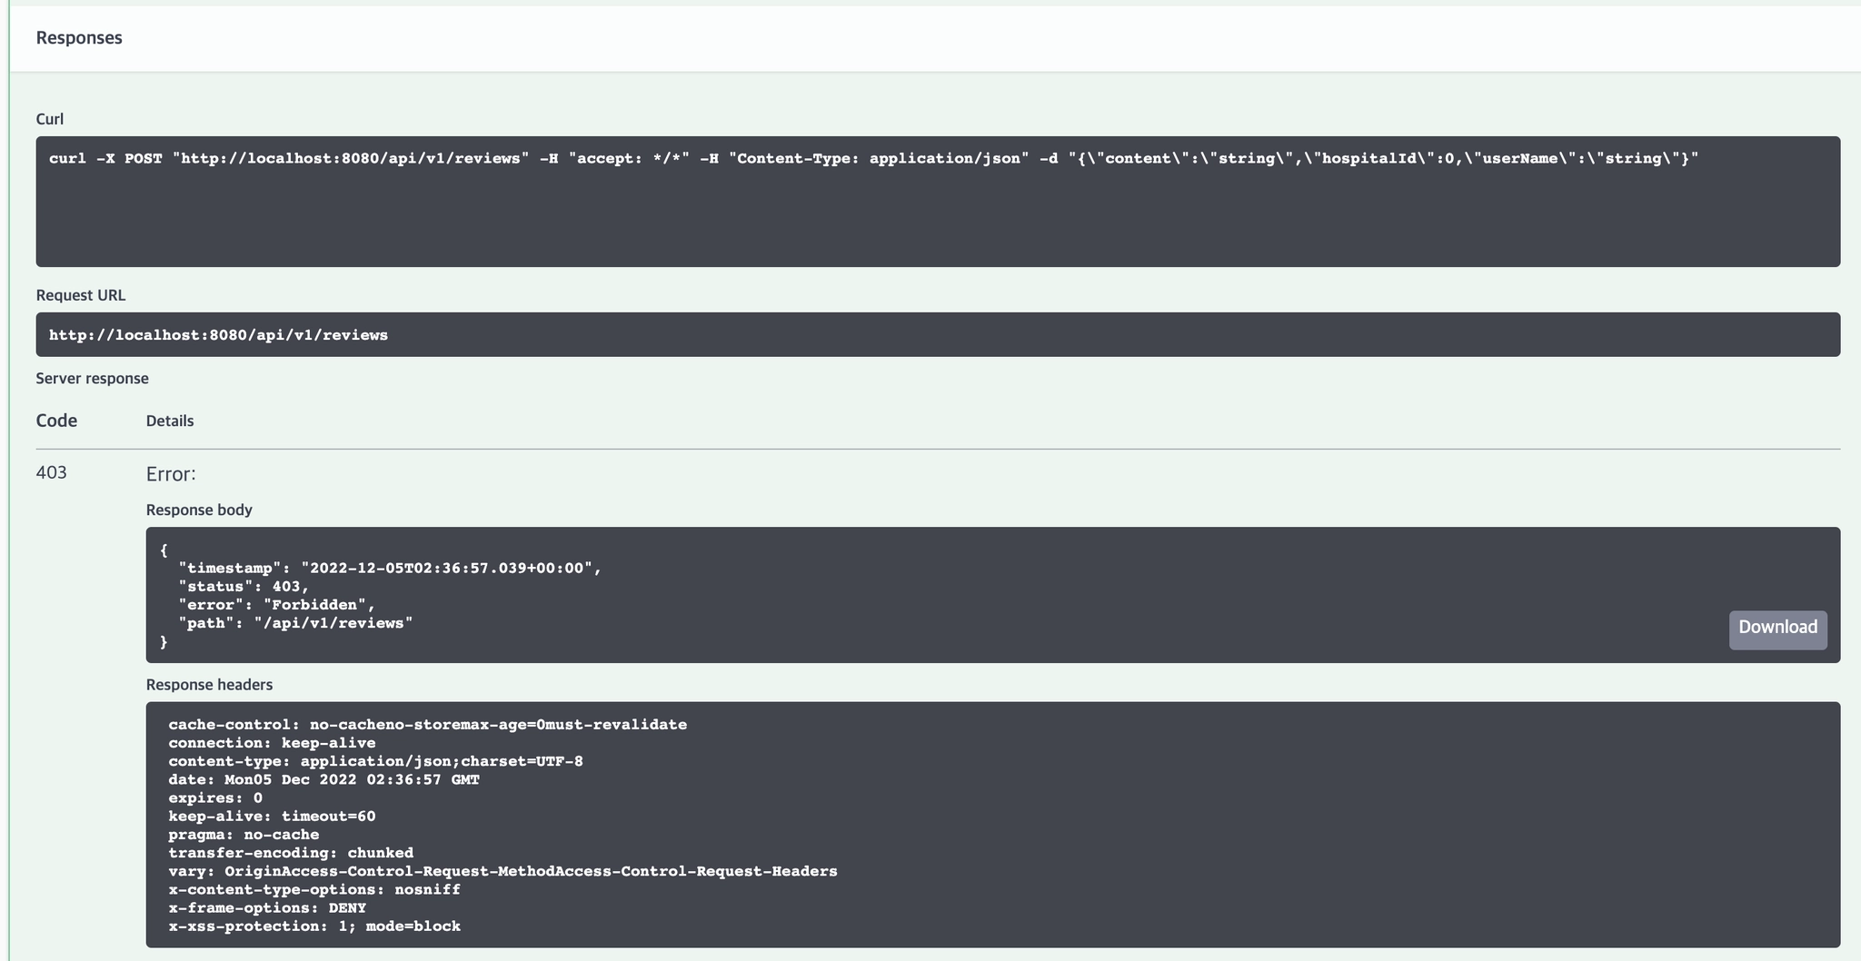This screenshot has width=1861, height=961.
Task: Click the Curl label
Action: click(49, 119)
